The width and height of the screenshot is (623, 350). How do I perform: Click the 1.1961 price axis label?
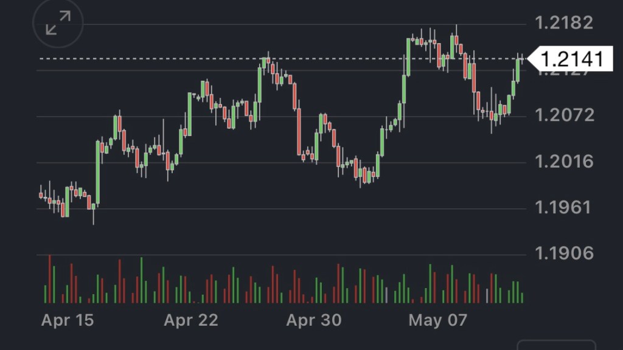(x=563, y=207)
